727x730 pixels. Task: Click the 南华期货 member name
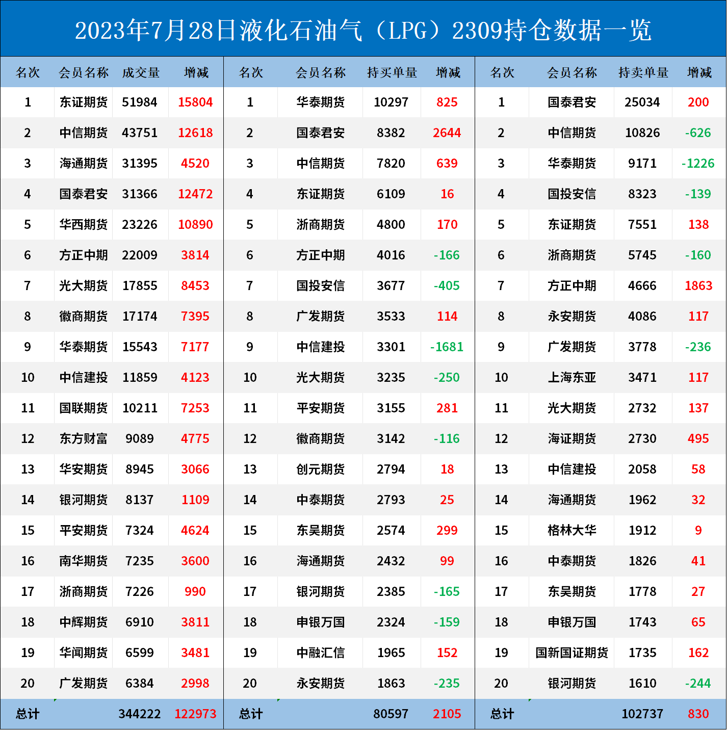pyautogui.click(x=84, y=561)
